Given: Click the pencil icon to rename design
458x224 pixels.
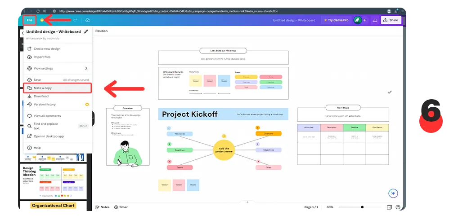Looking at the screenshot, I should 86,32.
